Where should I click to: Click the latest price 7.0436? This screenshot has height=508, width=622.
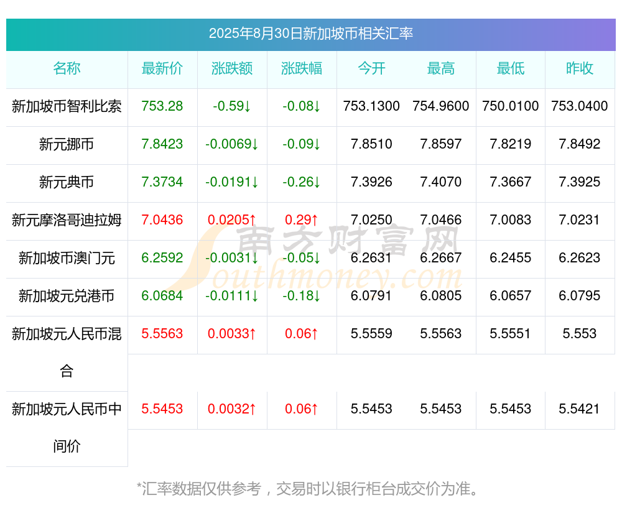tap(162, 219)
